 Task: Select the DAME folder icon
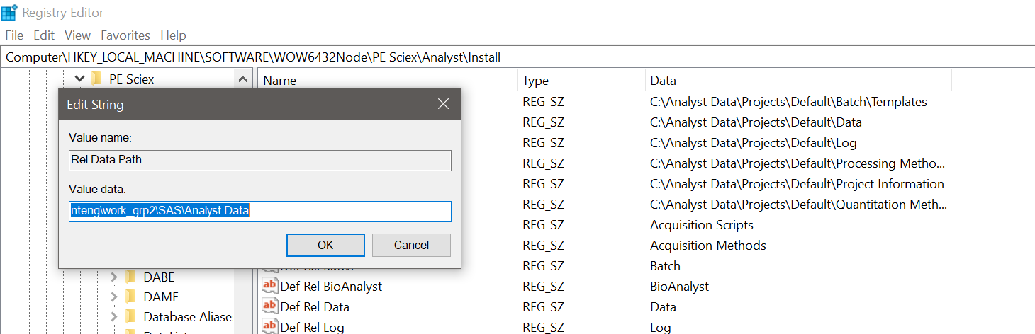130,296
